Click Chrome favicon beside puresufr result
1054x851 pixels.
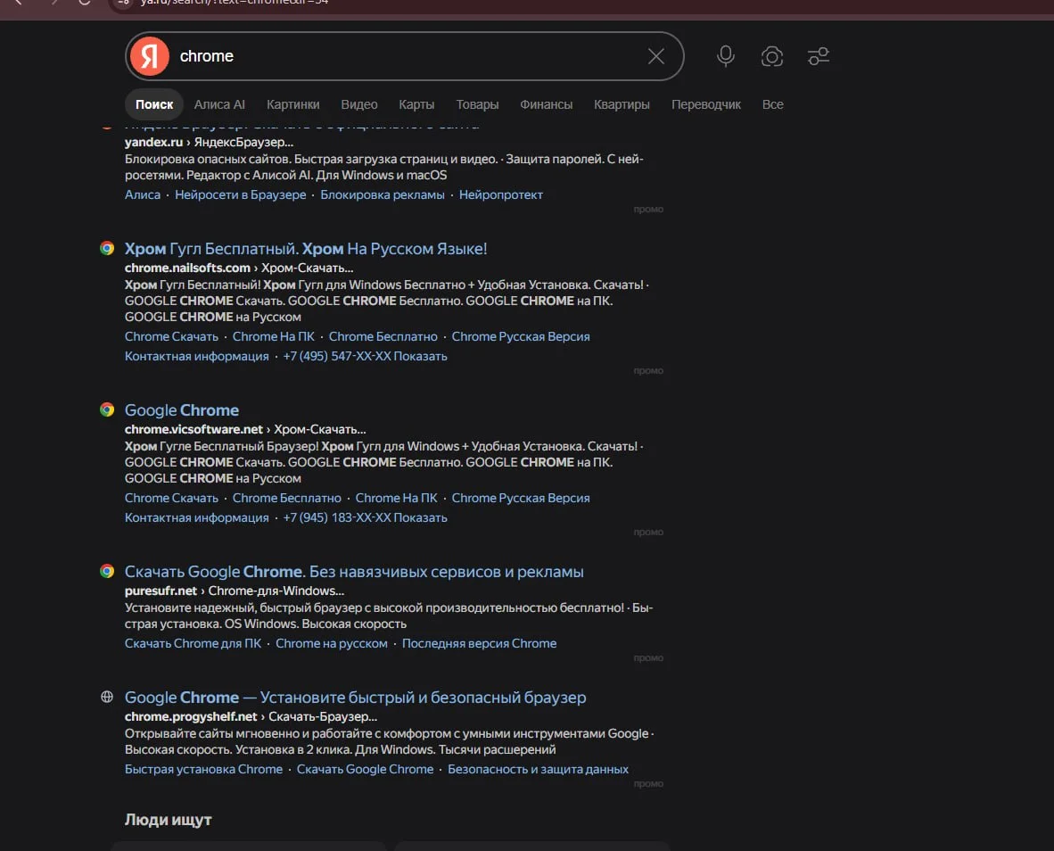tap(107, 571)
